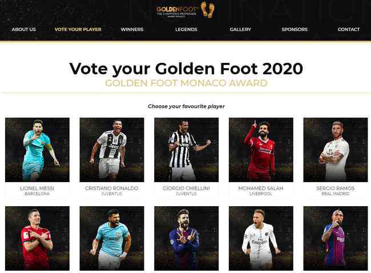Go to the Winners page
The image size is (371, 273).
132,29
